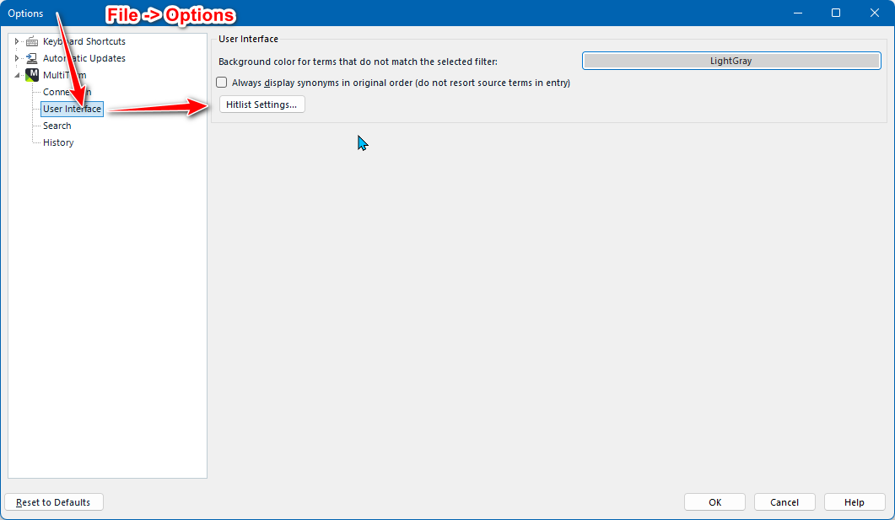Click the User Interface group heading
Screen dimensions: 895x520
[x=248, y=39]
